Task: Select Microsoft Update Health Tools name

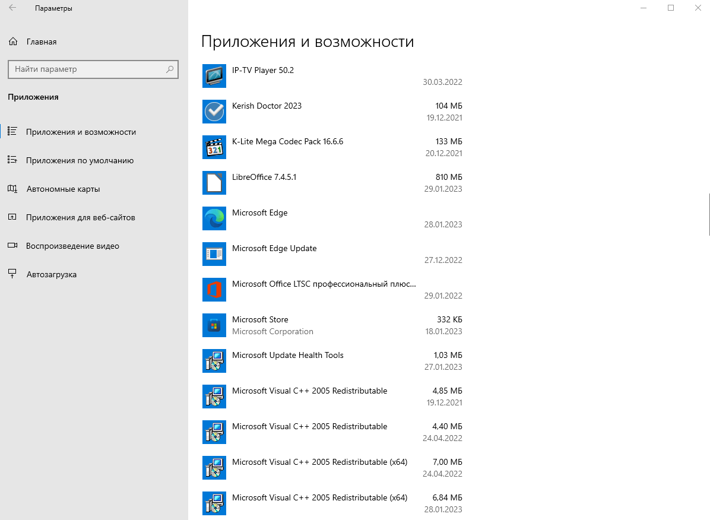Action: [x=287, y=356]
